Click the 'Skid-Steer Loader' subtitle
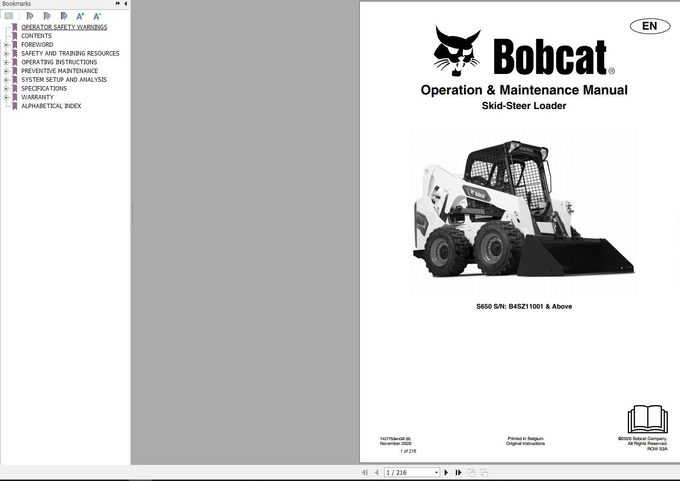This screenshot has height=481, width=680. (x=524, y=106)
